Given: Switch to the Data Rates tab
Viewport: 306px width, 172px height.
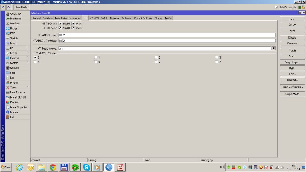Looking at the screenshot, I should click(61, 18).
